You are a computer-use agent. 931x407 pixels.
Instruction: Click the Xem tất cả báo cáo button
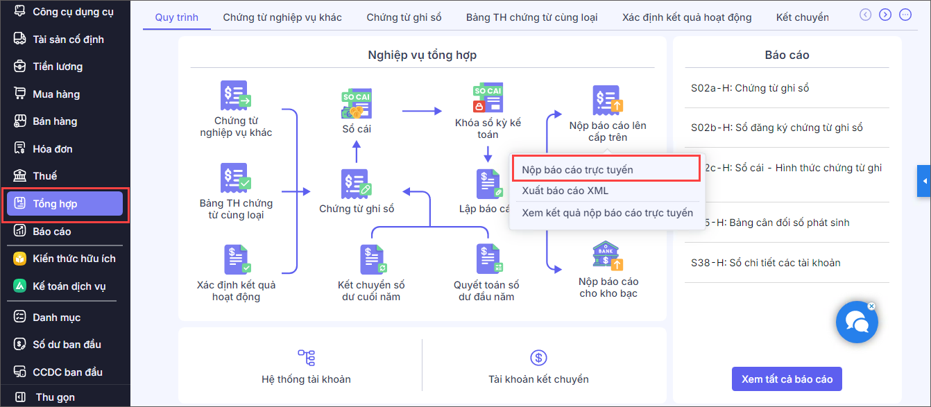click(787, 379)
